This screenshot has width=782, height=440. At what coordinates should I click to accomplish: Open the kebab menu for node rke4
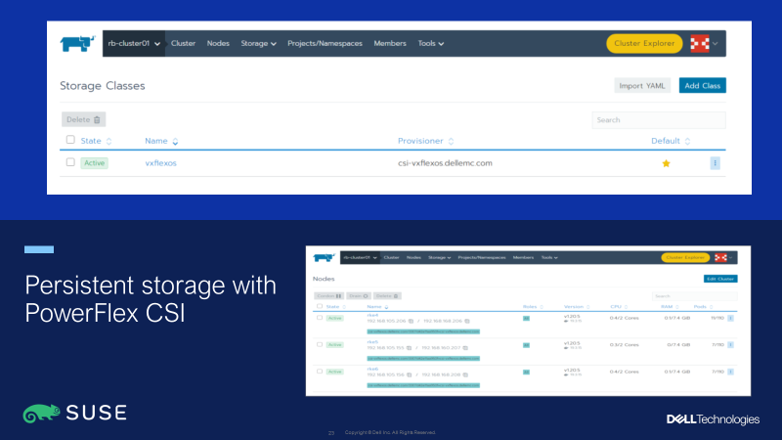[730, 318]
